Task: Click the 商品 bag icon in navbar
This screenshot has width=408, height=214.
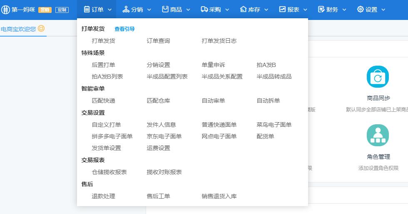Action: point(165,9)
